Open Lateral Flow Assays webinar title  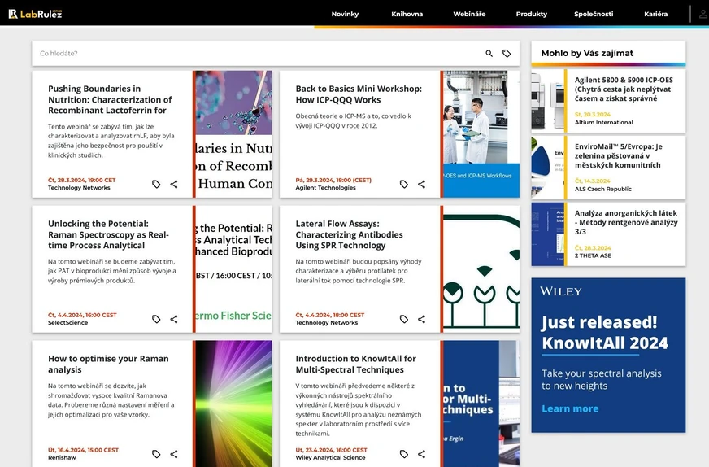point(349,234)
